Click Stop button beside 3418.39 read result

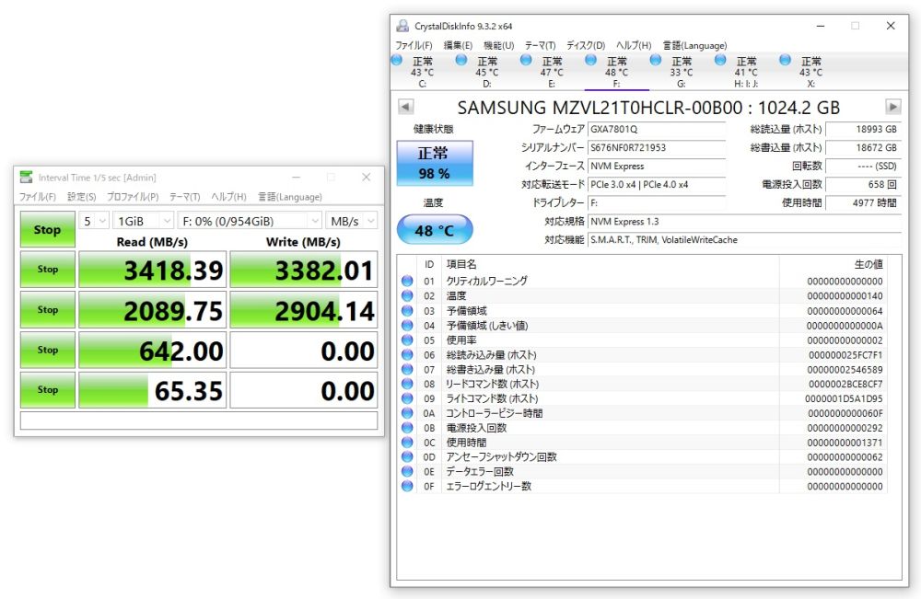48,270
